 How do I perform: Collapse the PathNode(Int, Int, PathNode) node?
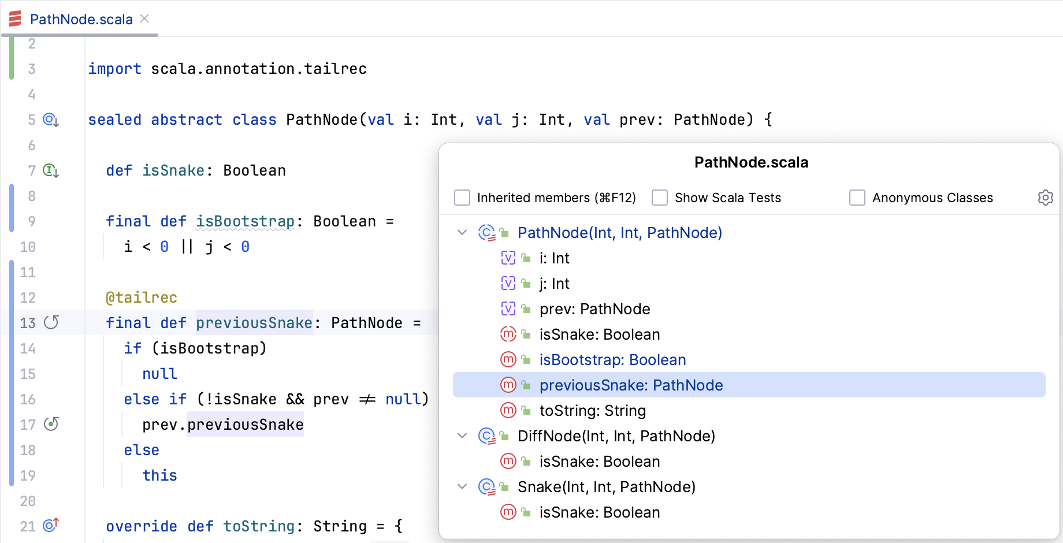462,233
